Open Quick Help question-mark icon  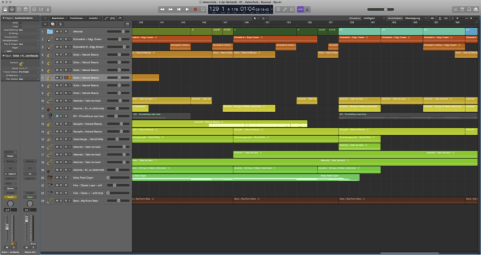pyautogui.click(x=19, y=10)
